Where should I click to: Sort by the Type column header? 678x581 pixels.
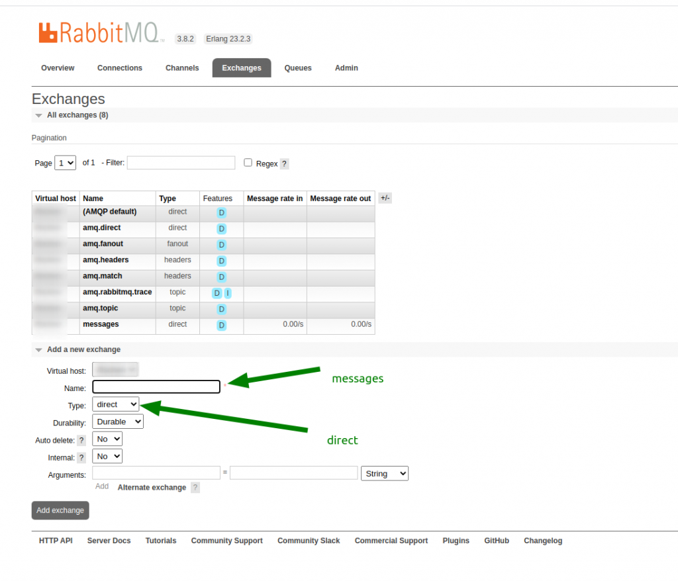coord(168,199)
